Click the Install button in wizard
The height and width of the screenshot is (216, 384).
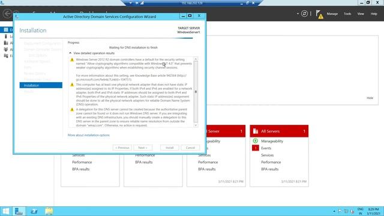169,148
